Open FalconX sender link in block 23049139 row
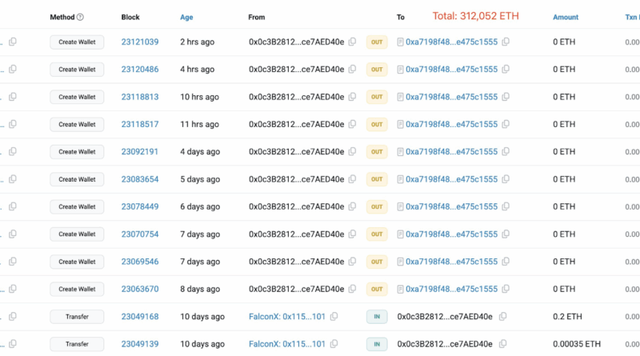The image size is (640, 356). 287,344
